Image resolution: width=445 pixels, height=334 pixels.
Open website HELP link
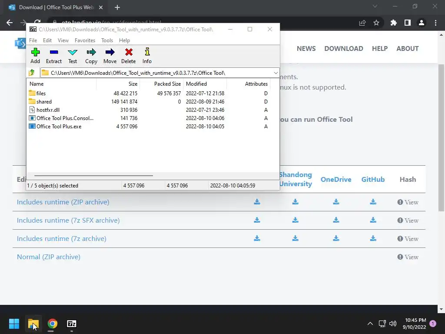point(380,49)
